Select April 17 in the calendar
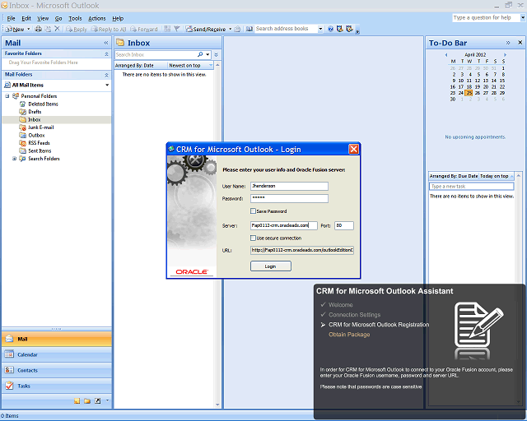 [x=461, y=86]
